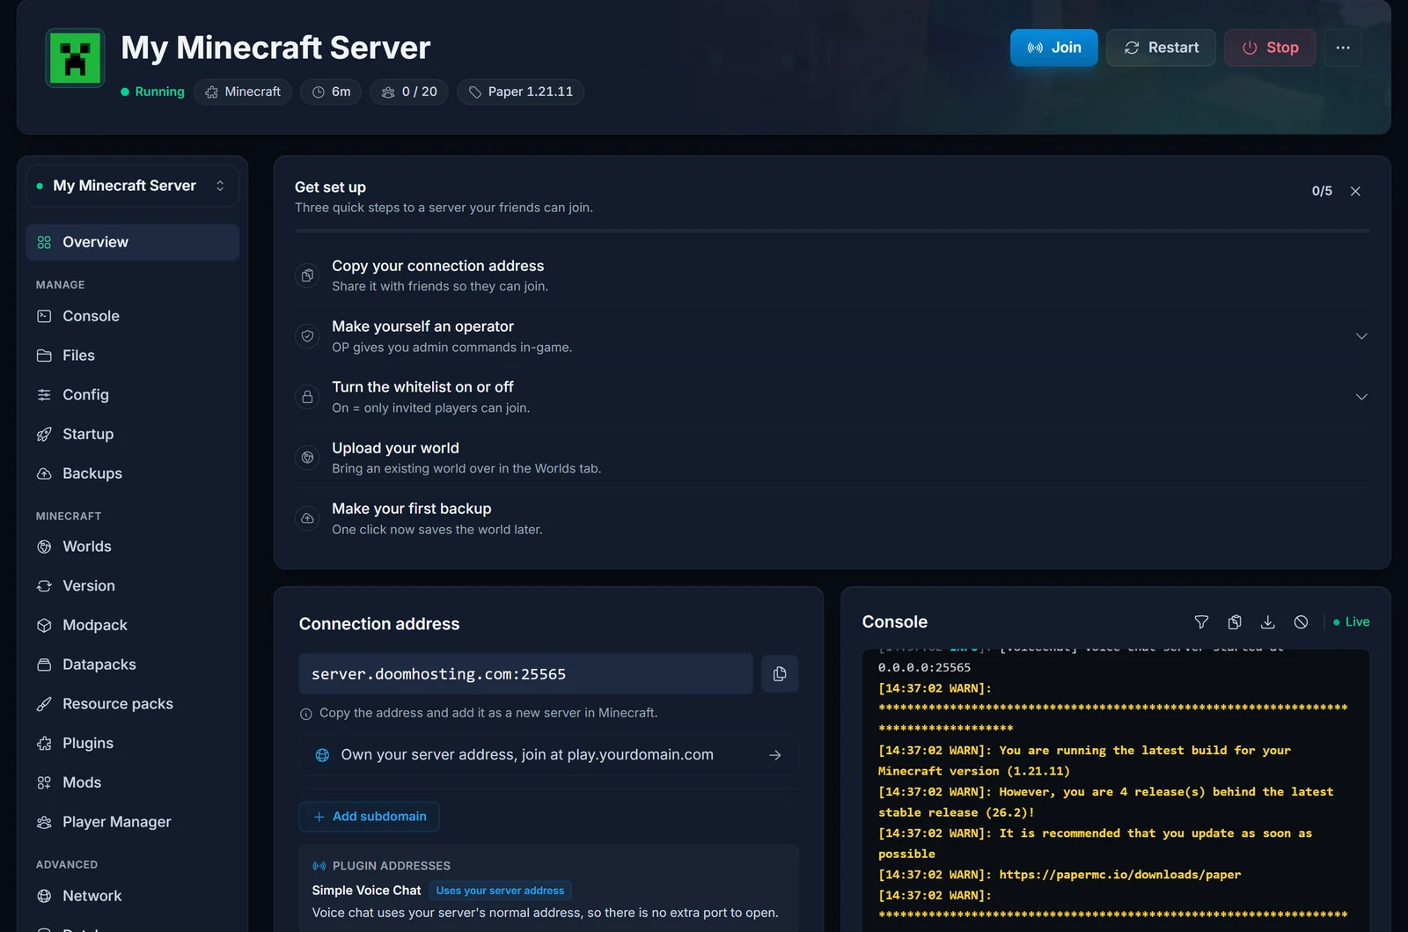This screenshot has height=932, width=1408.
Task: Click the papermc.io downloads URL in console
Action: click(x=1120, y=875)
